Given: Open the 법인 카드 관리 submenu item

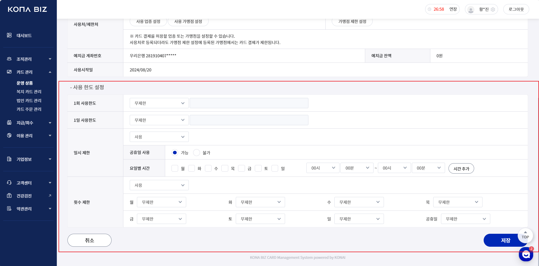Looking at the screenshot, I should pyautogui.click(x=29, y=100).
